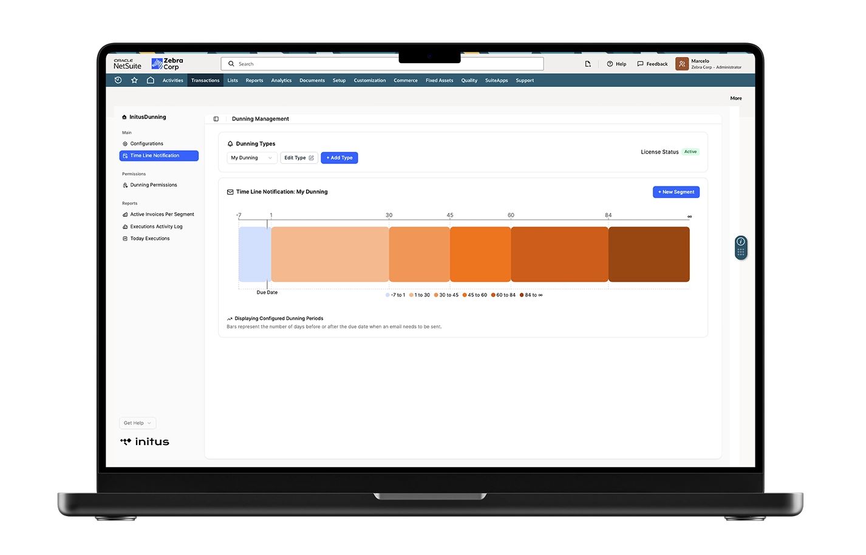866x555 pixels.
Task: Toggle the sidebar panel icon
Action: [x=216, y=119]
